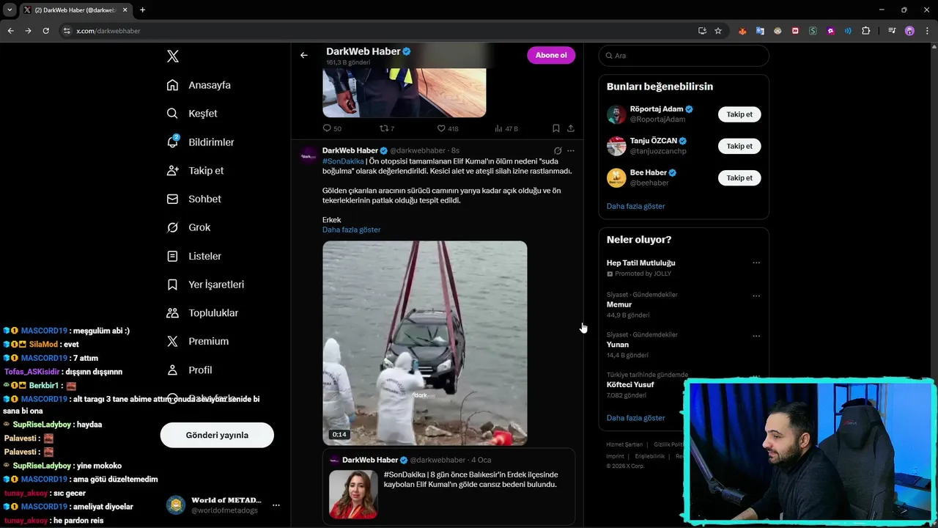Open Profil page
This screenshot has height=528, width=938.
(x=189, y=370)
